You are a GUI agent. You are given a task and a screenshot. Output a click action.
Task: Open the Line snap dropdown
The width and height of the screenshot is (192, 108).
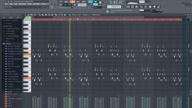98,7
